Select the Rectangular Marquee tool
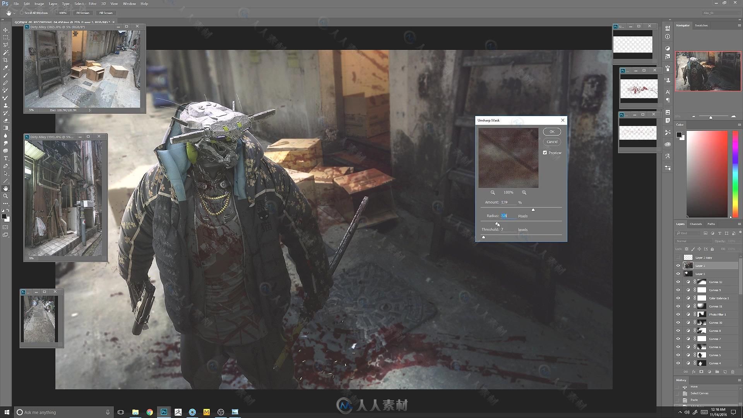Image resolution: width=743 pixels, height=418 pixels. click(5, 38)
